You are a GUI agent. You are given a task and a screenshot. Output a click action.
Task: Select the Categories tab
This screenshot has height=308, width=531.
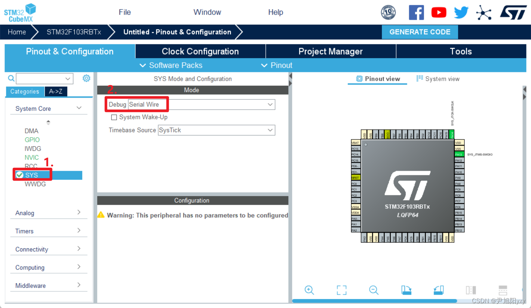25,91
